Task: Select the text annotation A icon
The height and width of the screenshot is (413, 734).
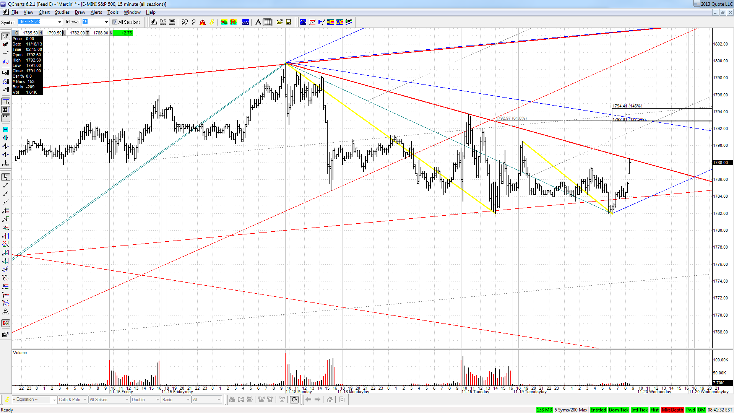Action: 258,22
